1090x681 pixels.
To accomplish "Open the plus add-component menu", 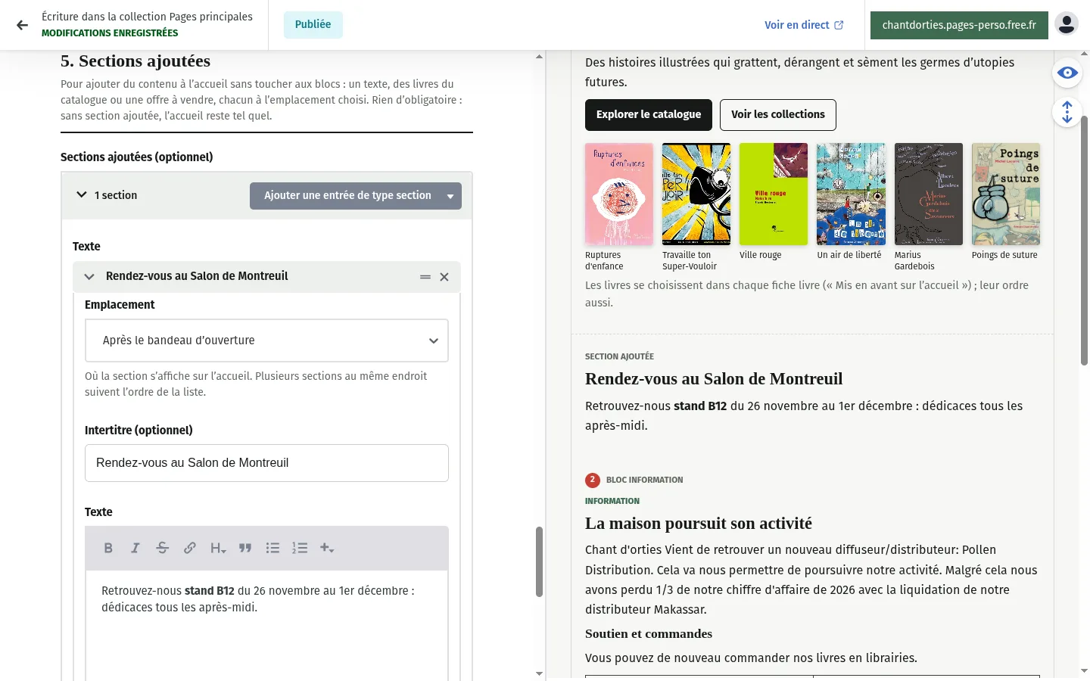I will [327, 548].
